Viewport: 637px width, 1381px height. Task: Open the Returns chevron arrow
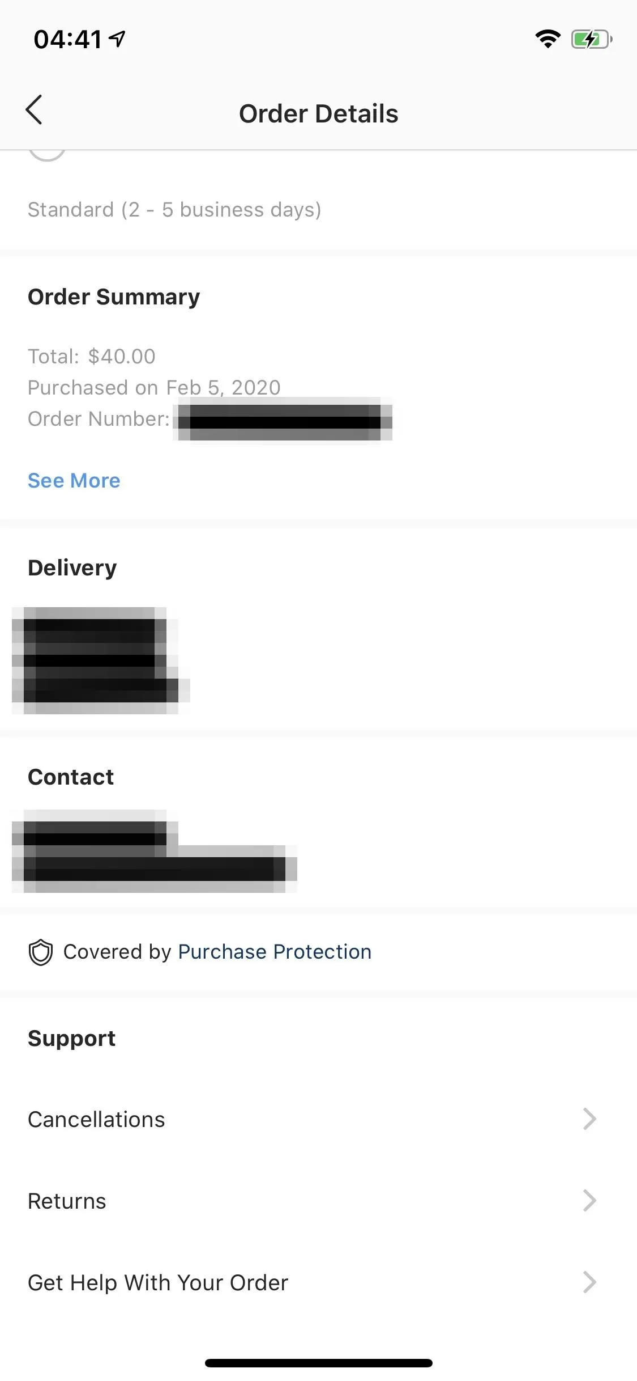pyautogui.click(x=589, y=1201)
